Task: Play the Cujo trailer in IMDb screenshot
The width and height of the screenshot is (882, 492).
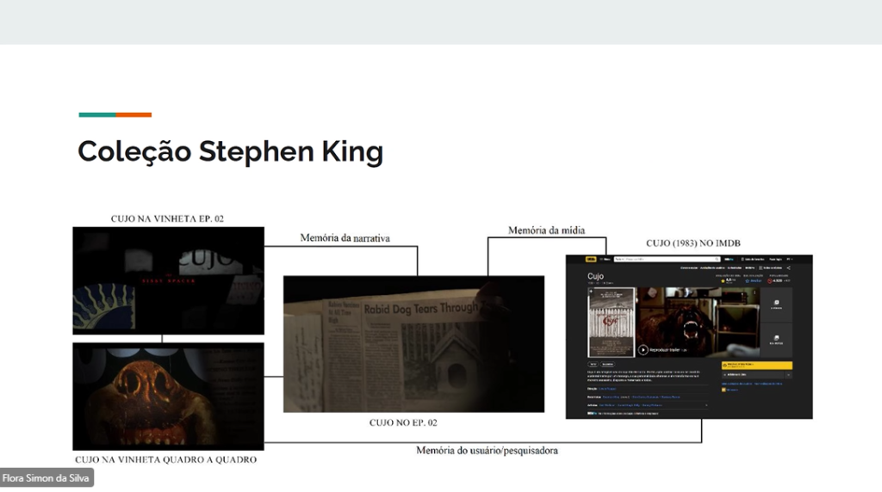Action: coord(643,350)
